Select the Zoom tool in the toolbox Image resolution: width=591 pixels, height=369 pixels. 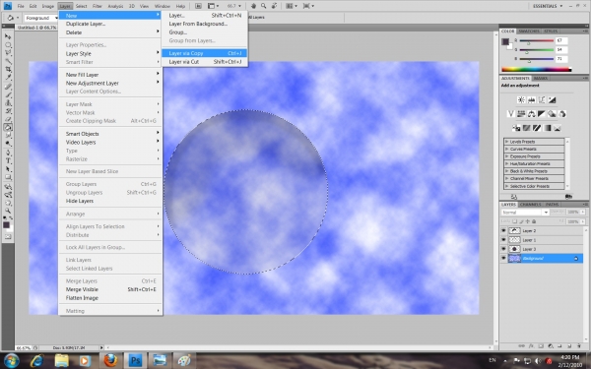8,211
